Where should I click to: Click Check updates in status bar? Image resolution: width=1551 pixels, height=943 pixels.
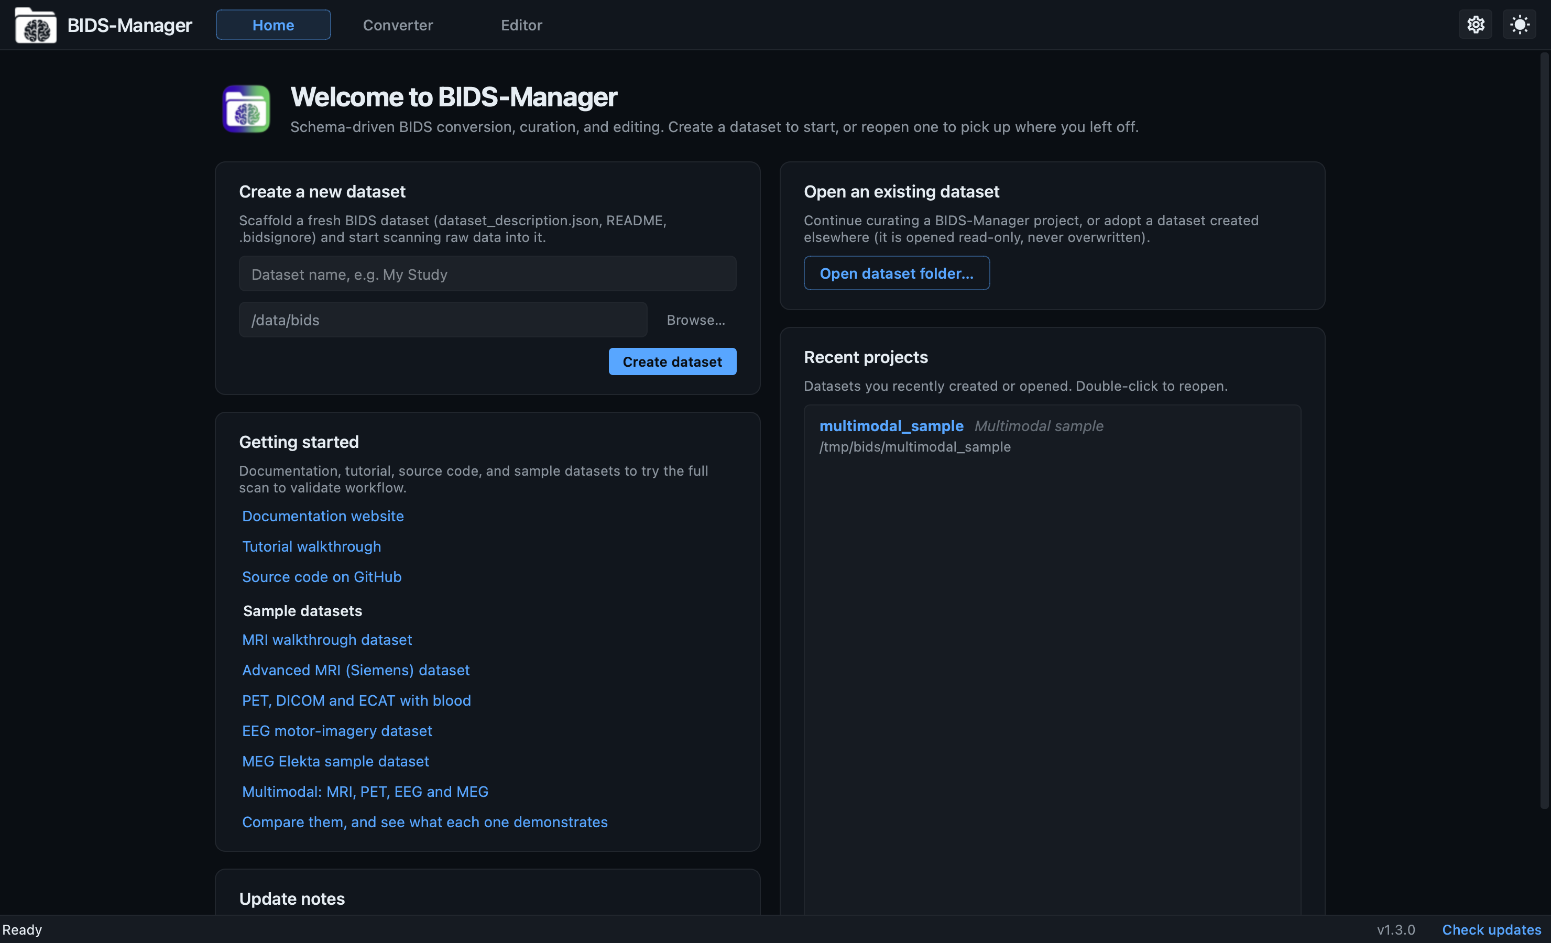coord(1491,930)
